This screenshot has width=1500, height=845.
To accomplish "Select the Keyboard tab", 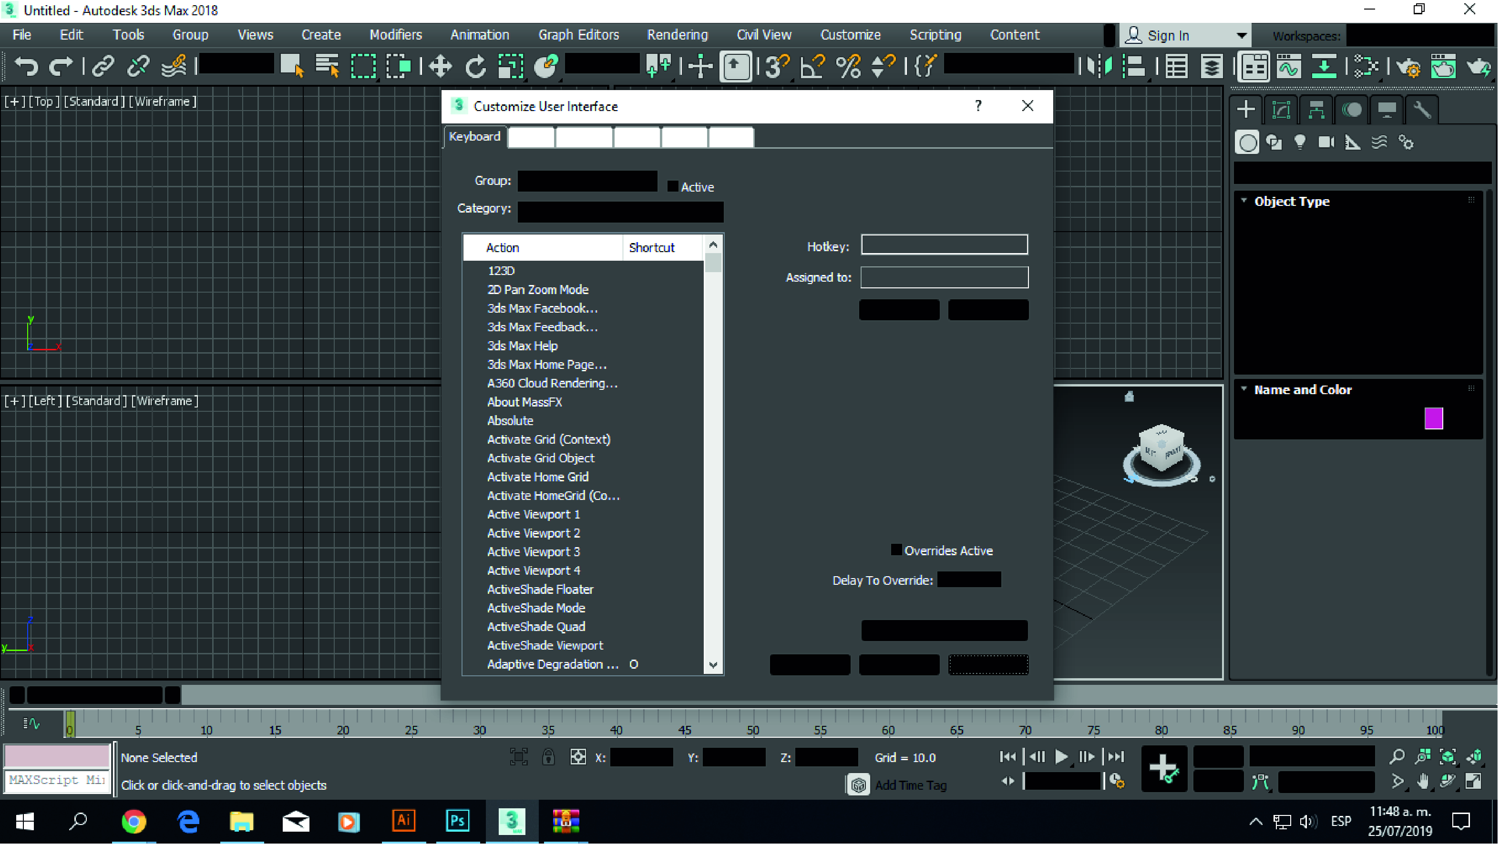I will coord(474,137).
